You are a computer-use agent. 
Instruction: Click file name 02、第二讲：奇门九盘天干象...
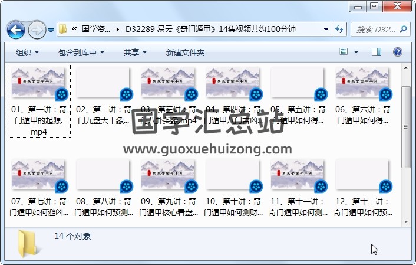[x=104, y=115]
